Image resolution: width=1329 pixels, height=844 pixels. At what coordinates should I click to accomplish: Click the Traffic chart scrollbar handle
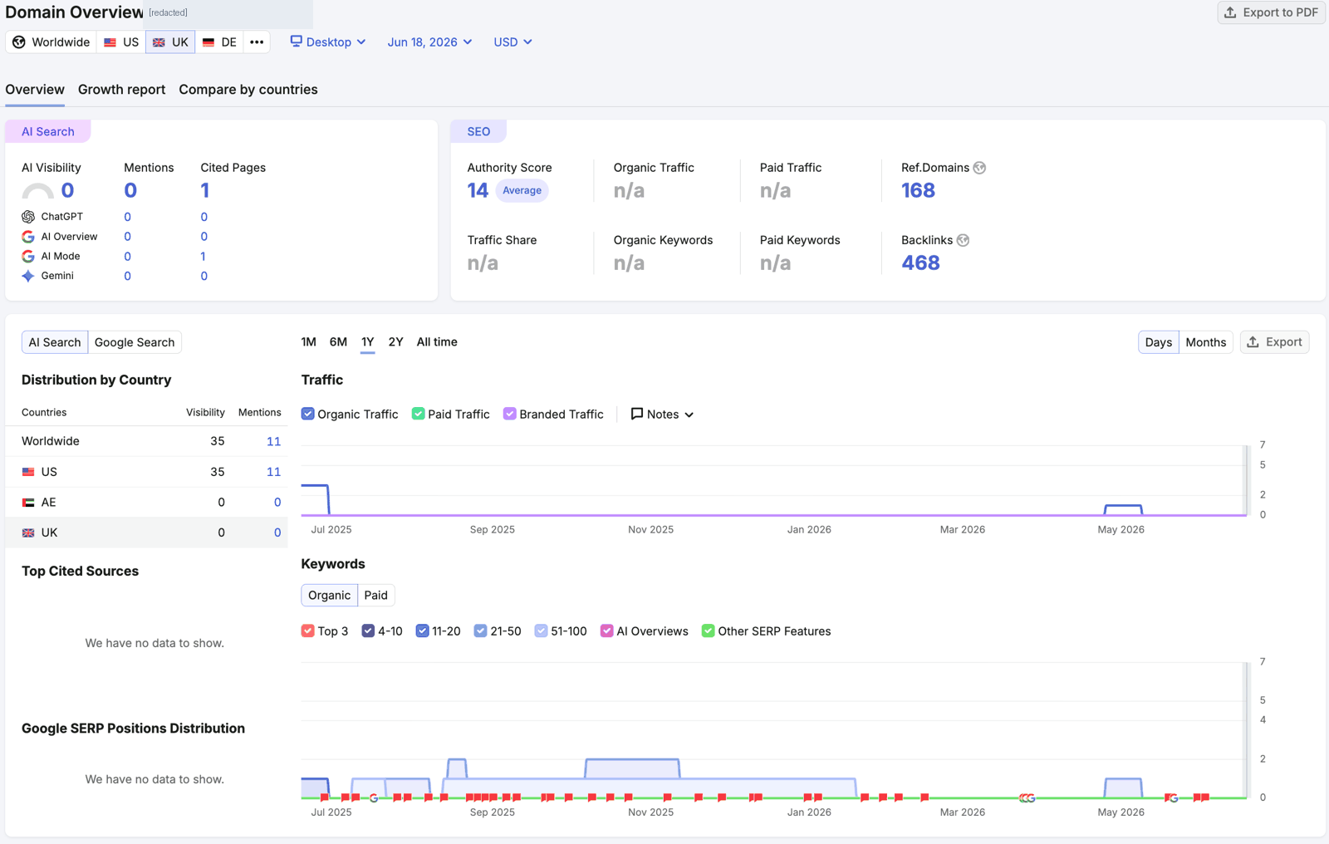(x=1246, y=480)
